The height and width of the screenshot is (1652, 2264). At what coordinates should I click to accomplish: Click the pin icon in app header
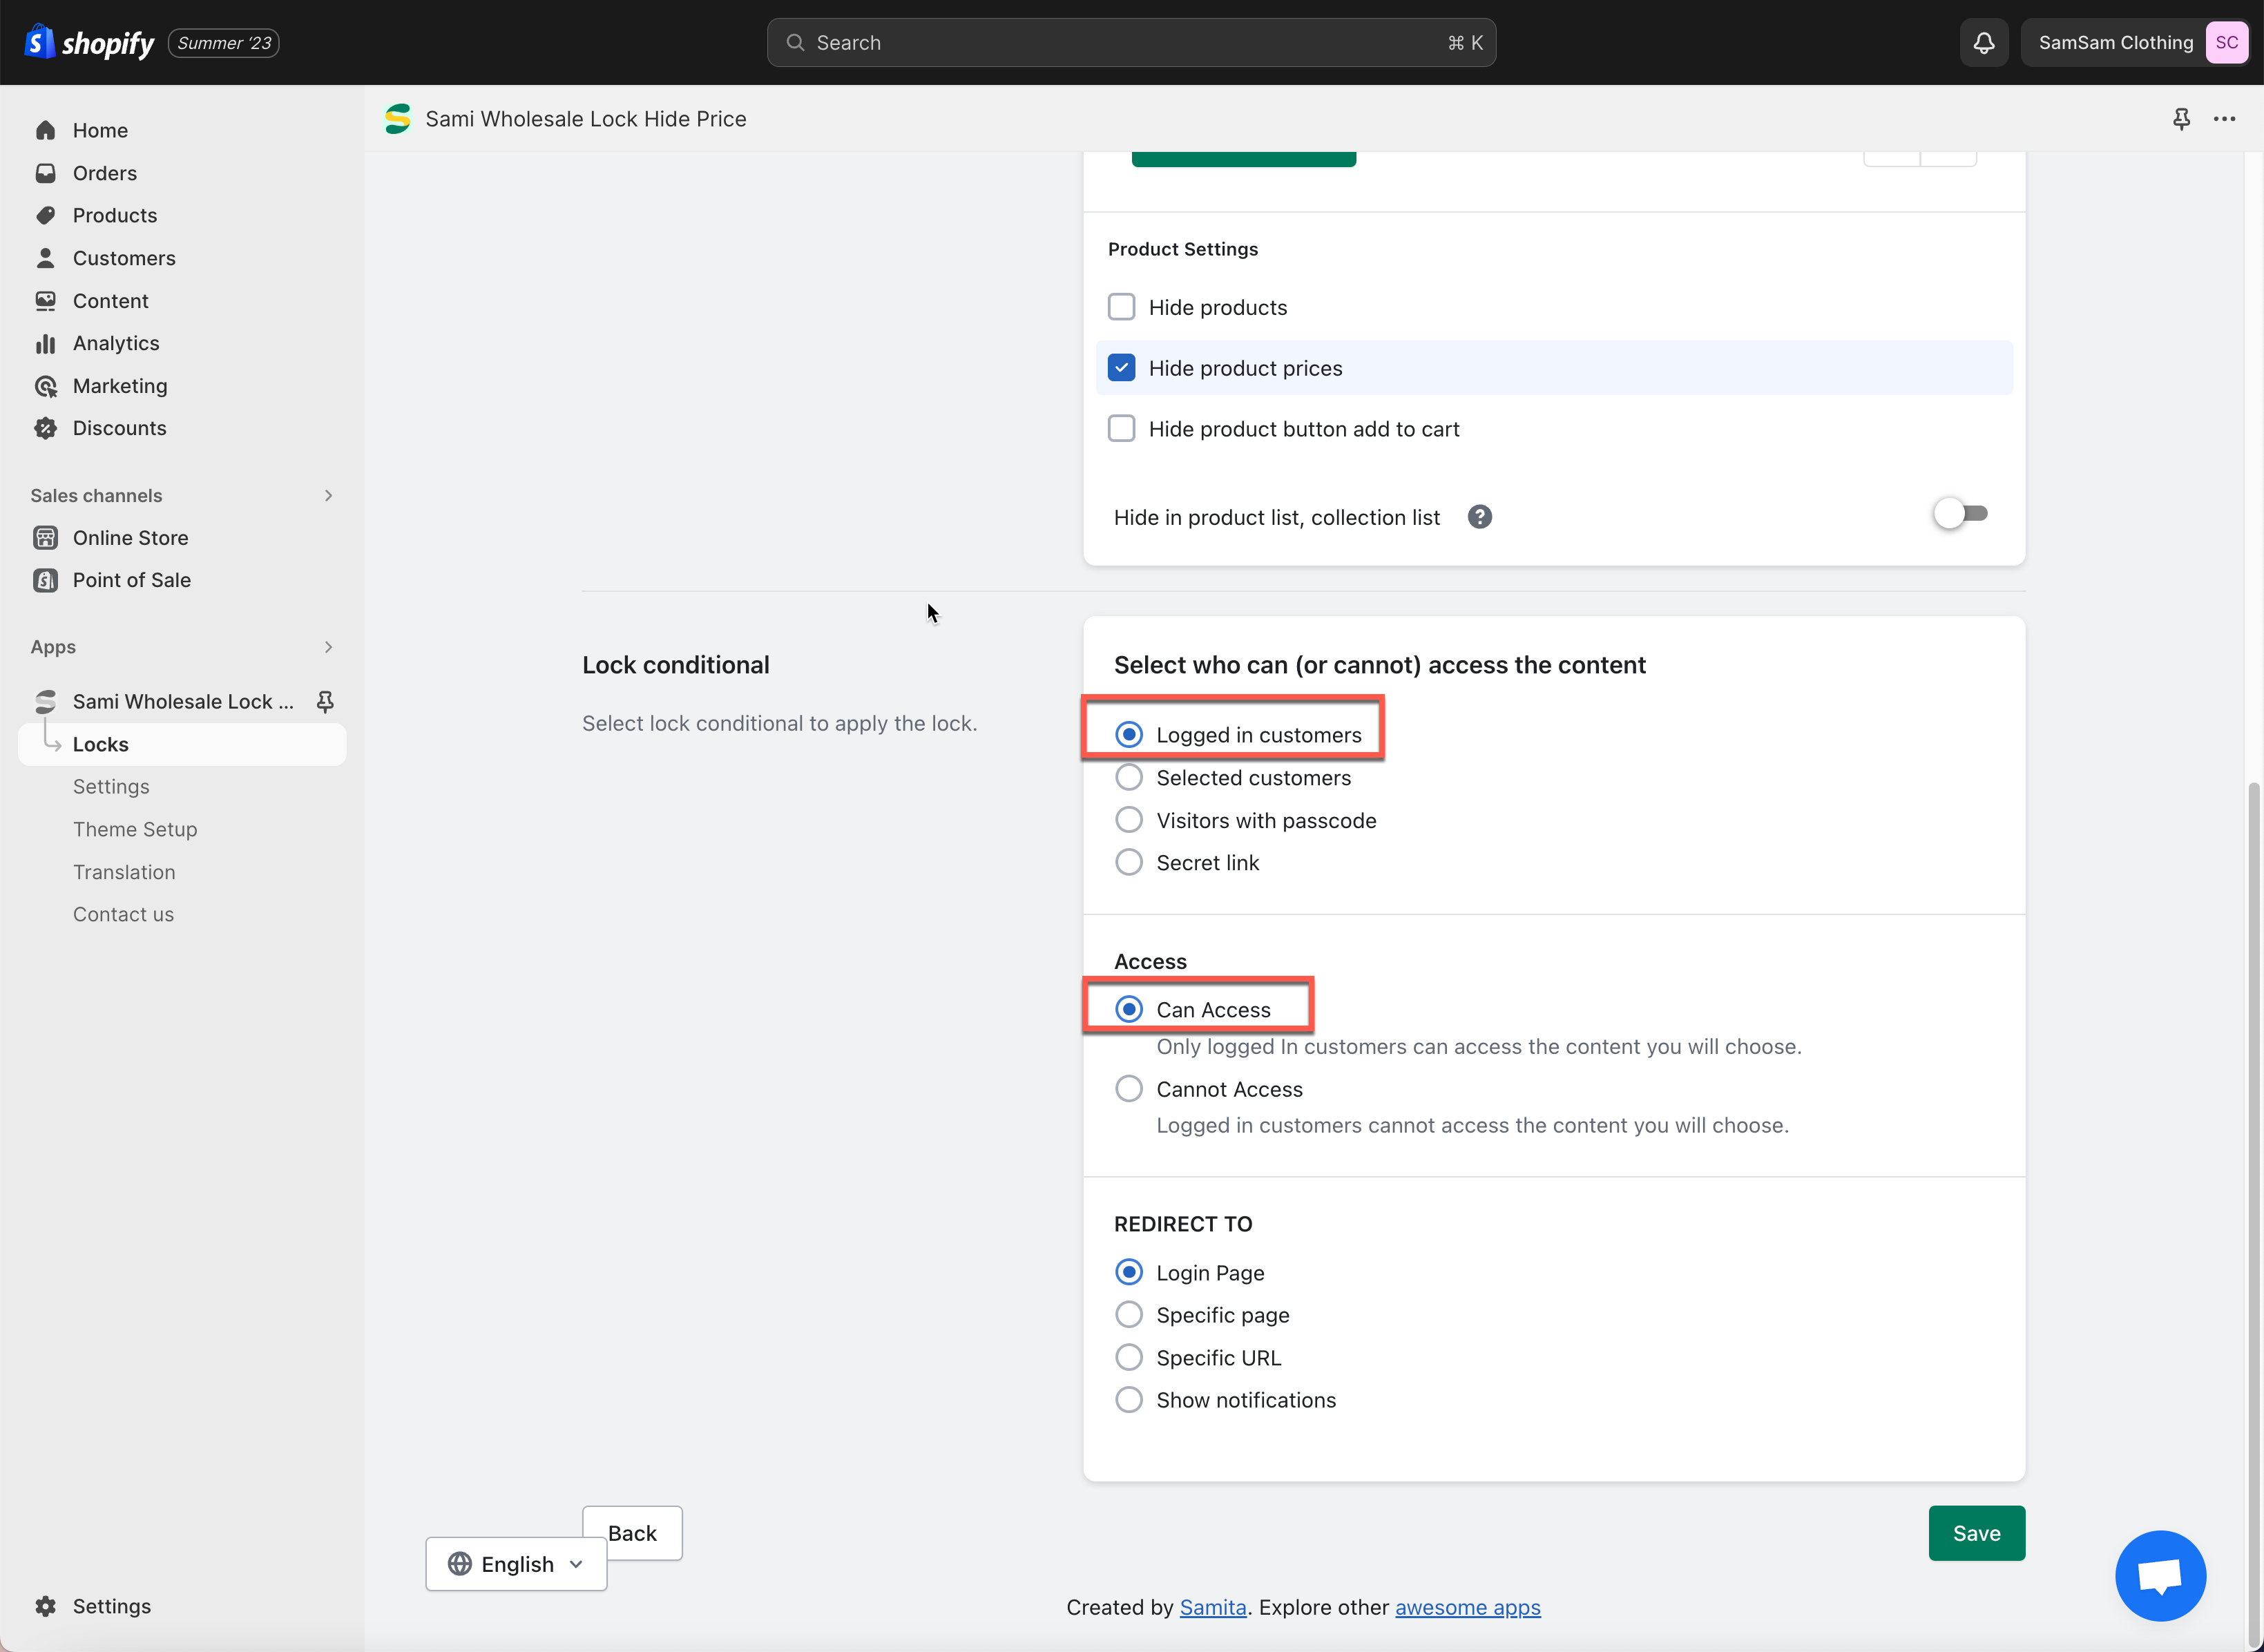(2182, 119)
